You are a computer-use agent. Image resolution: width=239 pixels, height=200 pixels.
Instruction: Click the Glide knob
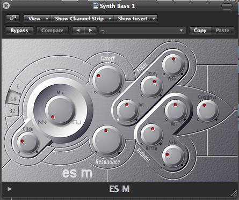point(28,143)
